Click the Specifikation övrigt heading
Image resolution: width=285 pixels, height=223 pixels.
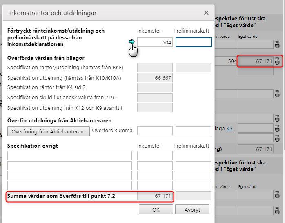pyautogui.click(x=33, y=146)
